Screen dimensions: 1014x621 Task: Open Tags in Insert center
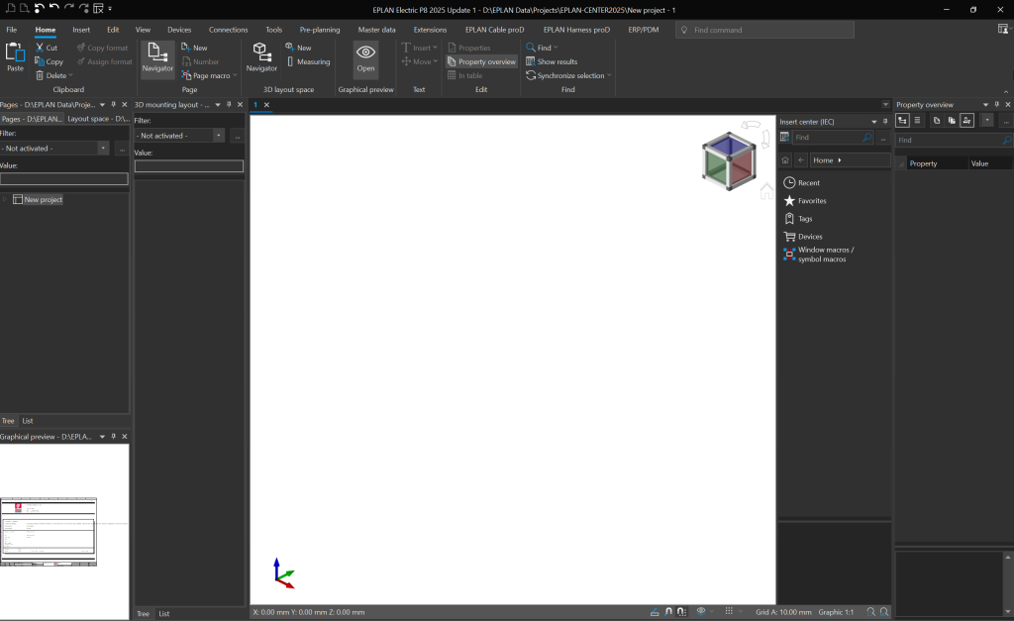click(798, 219)
